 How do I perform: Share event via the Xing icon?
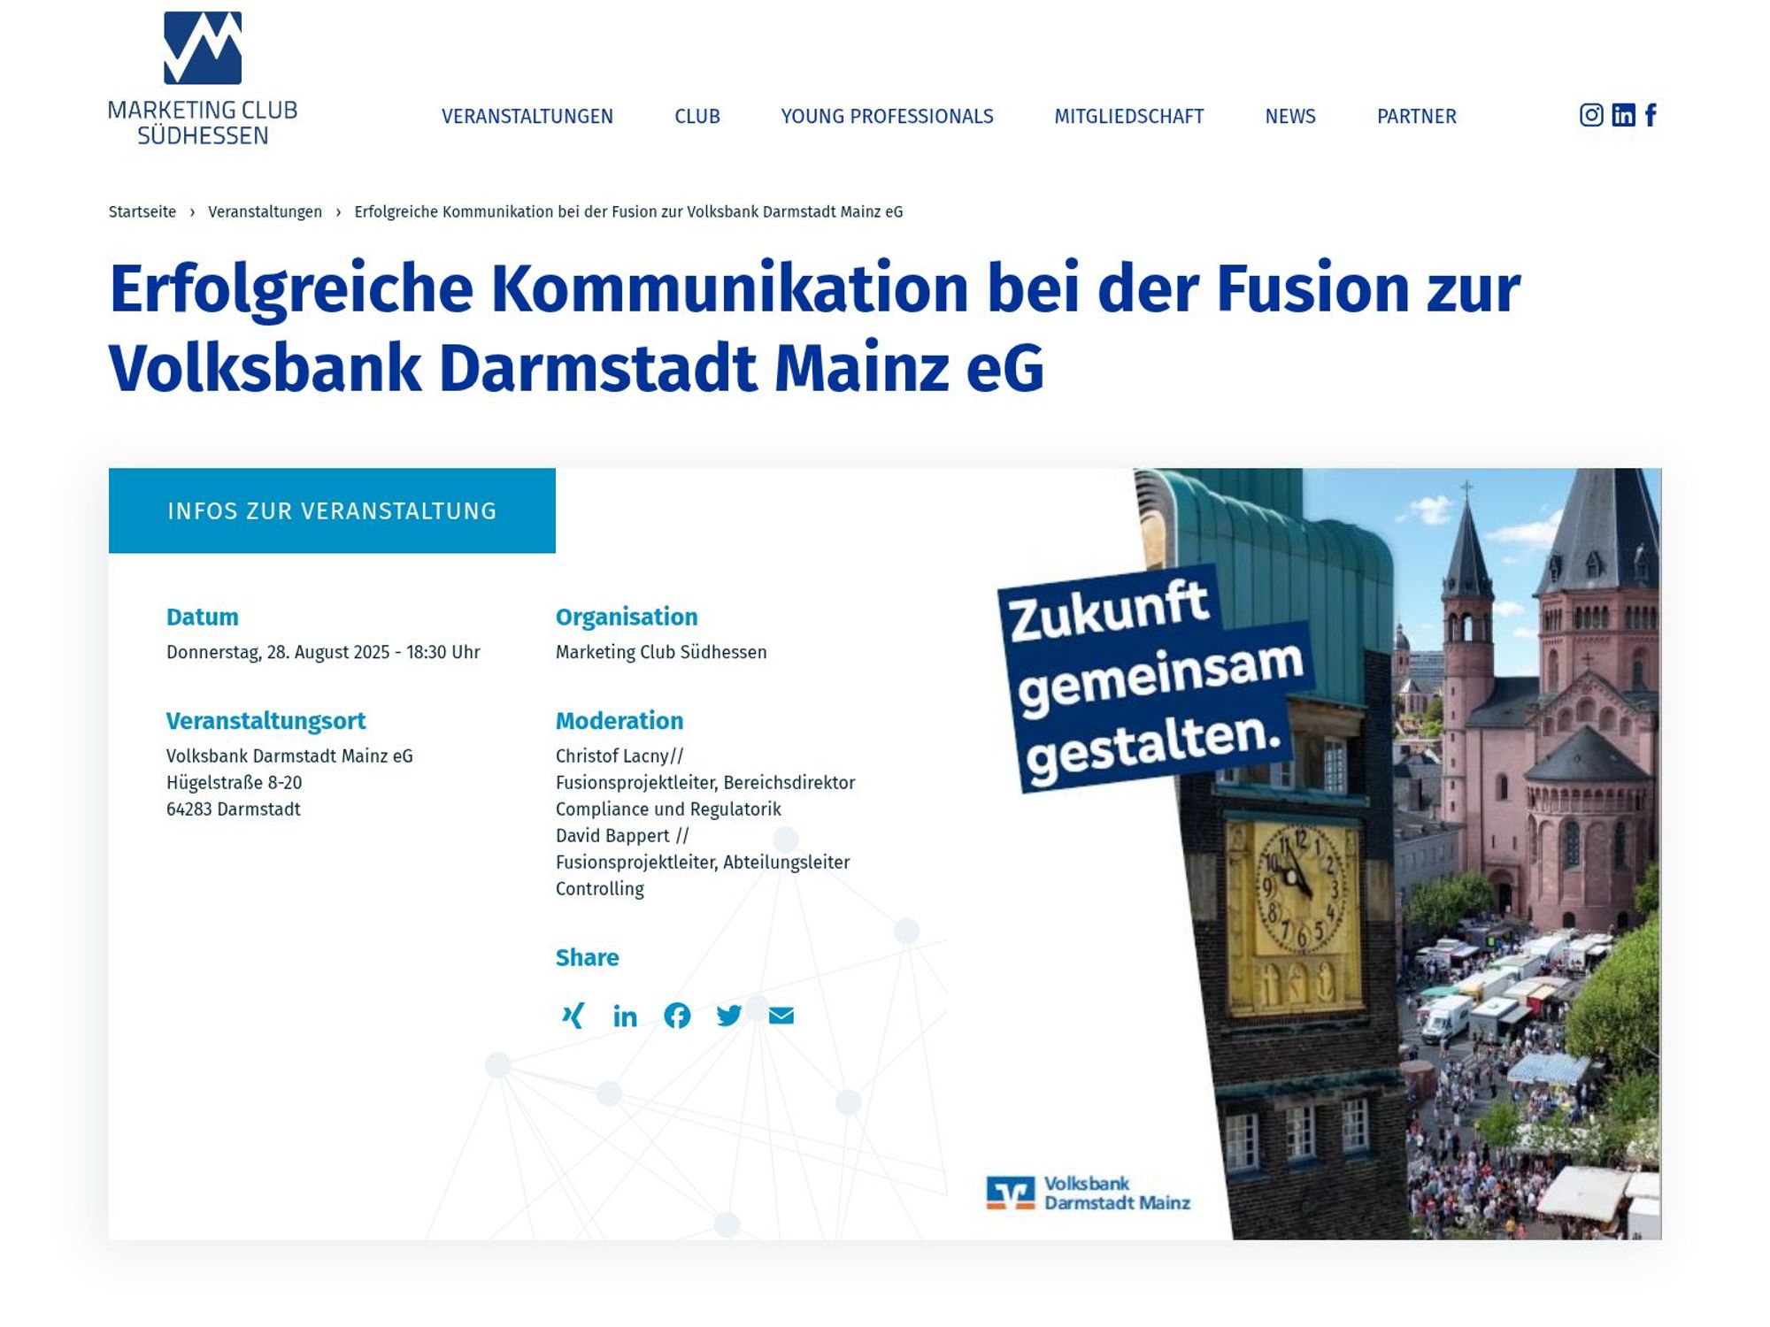click(573, 1016)
